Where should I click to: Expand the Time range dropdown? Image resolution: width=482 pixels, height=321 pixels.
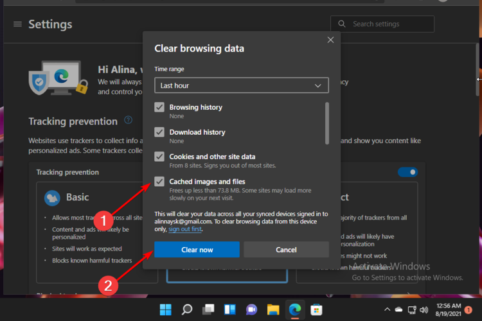click(x=241, y=85)
